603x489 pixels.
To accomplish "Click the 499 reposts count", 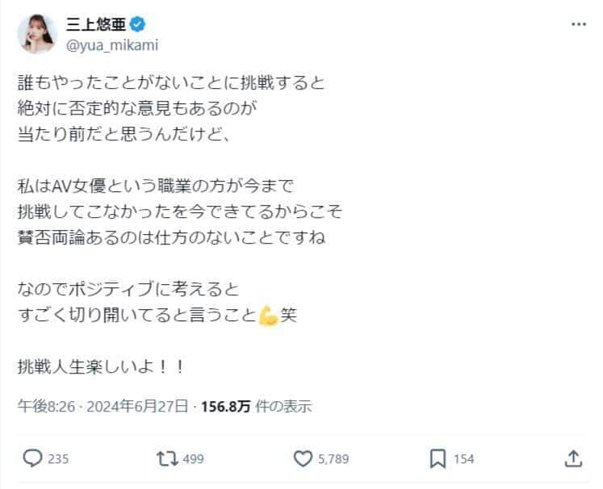I will tap(192, 459).
